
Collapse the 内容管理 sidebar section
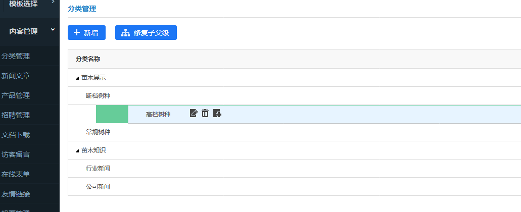pyautogui.click(x=53, y=29)
